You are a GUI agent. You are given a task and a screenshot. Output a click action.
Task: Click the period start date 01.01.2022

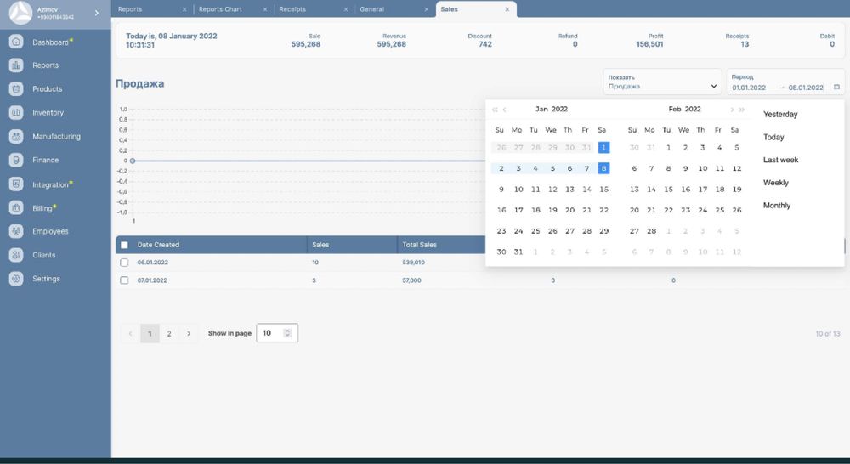click(749, 88)
